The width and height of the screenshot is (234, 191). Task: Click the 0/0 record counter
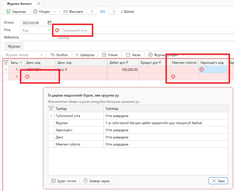(x=103, y=12)
